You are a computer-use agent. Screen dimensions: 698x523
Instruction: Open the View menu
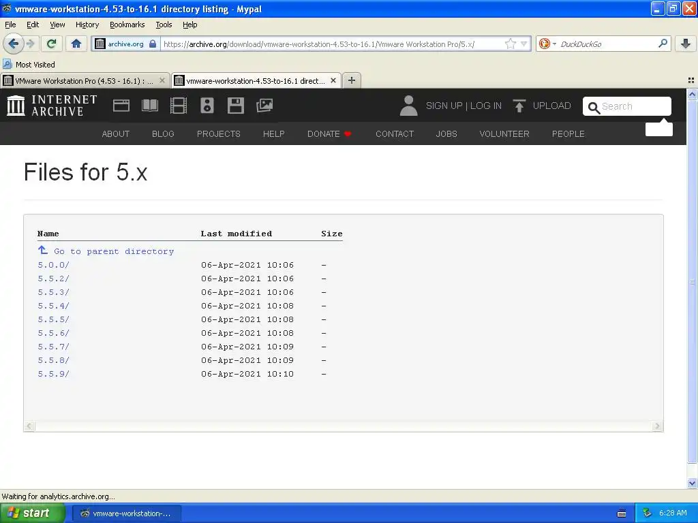[x=57, y=25]
